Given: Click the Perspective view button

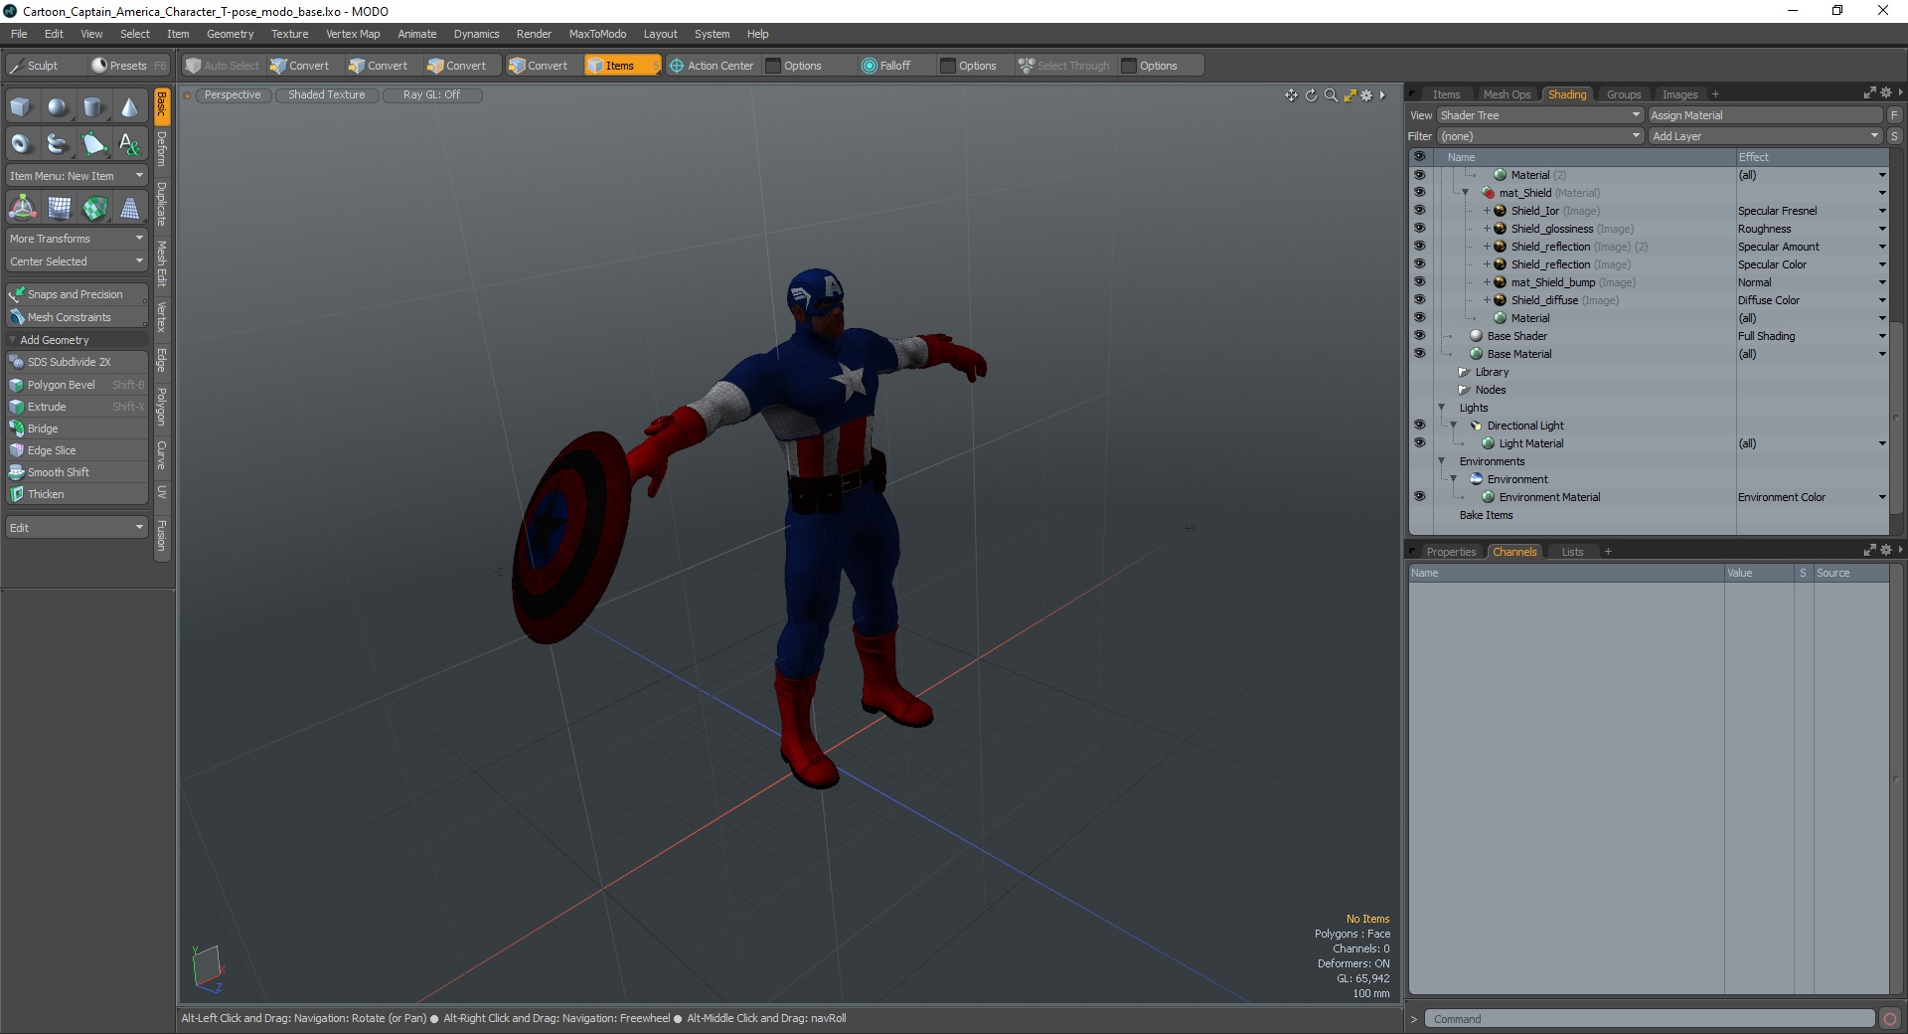Looking at the screenshot, I should tap(233, 95).
